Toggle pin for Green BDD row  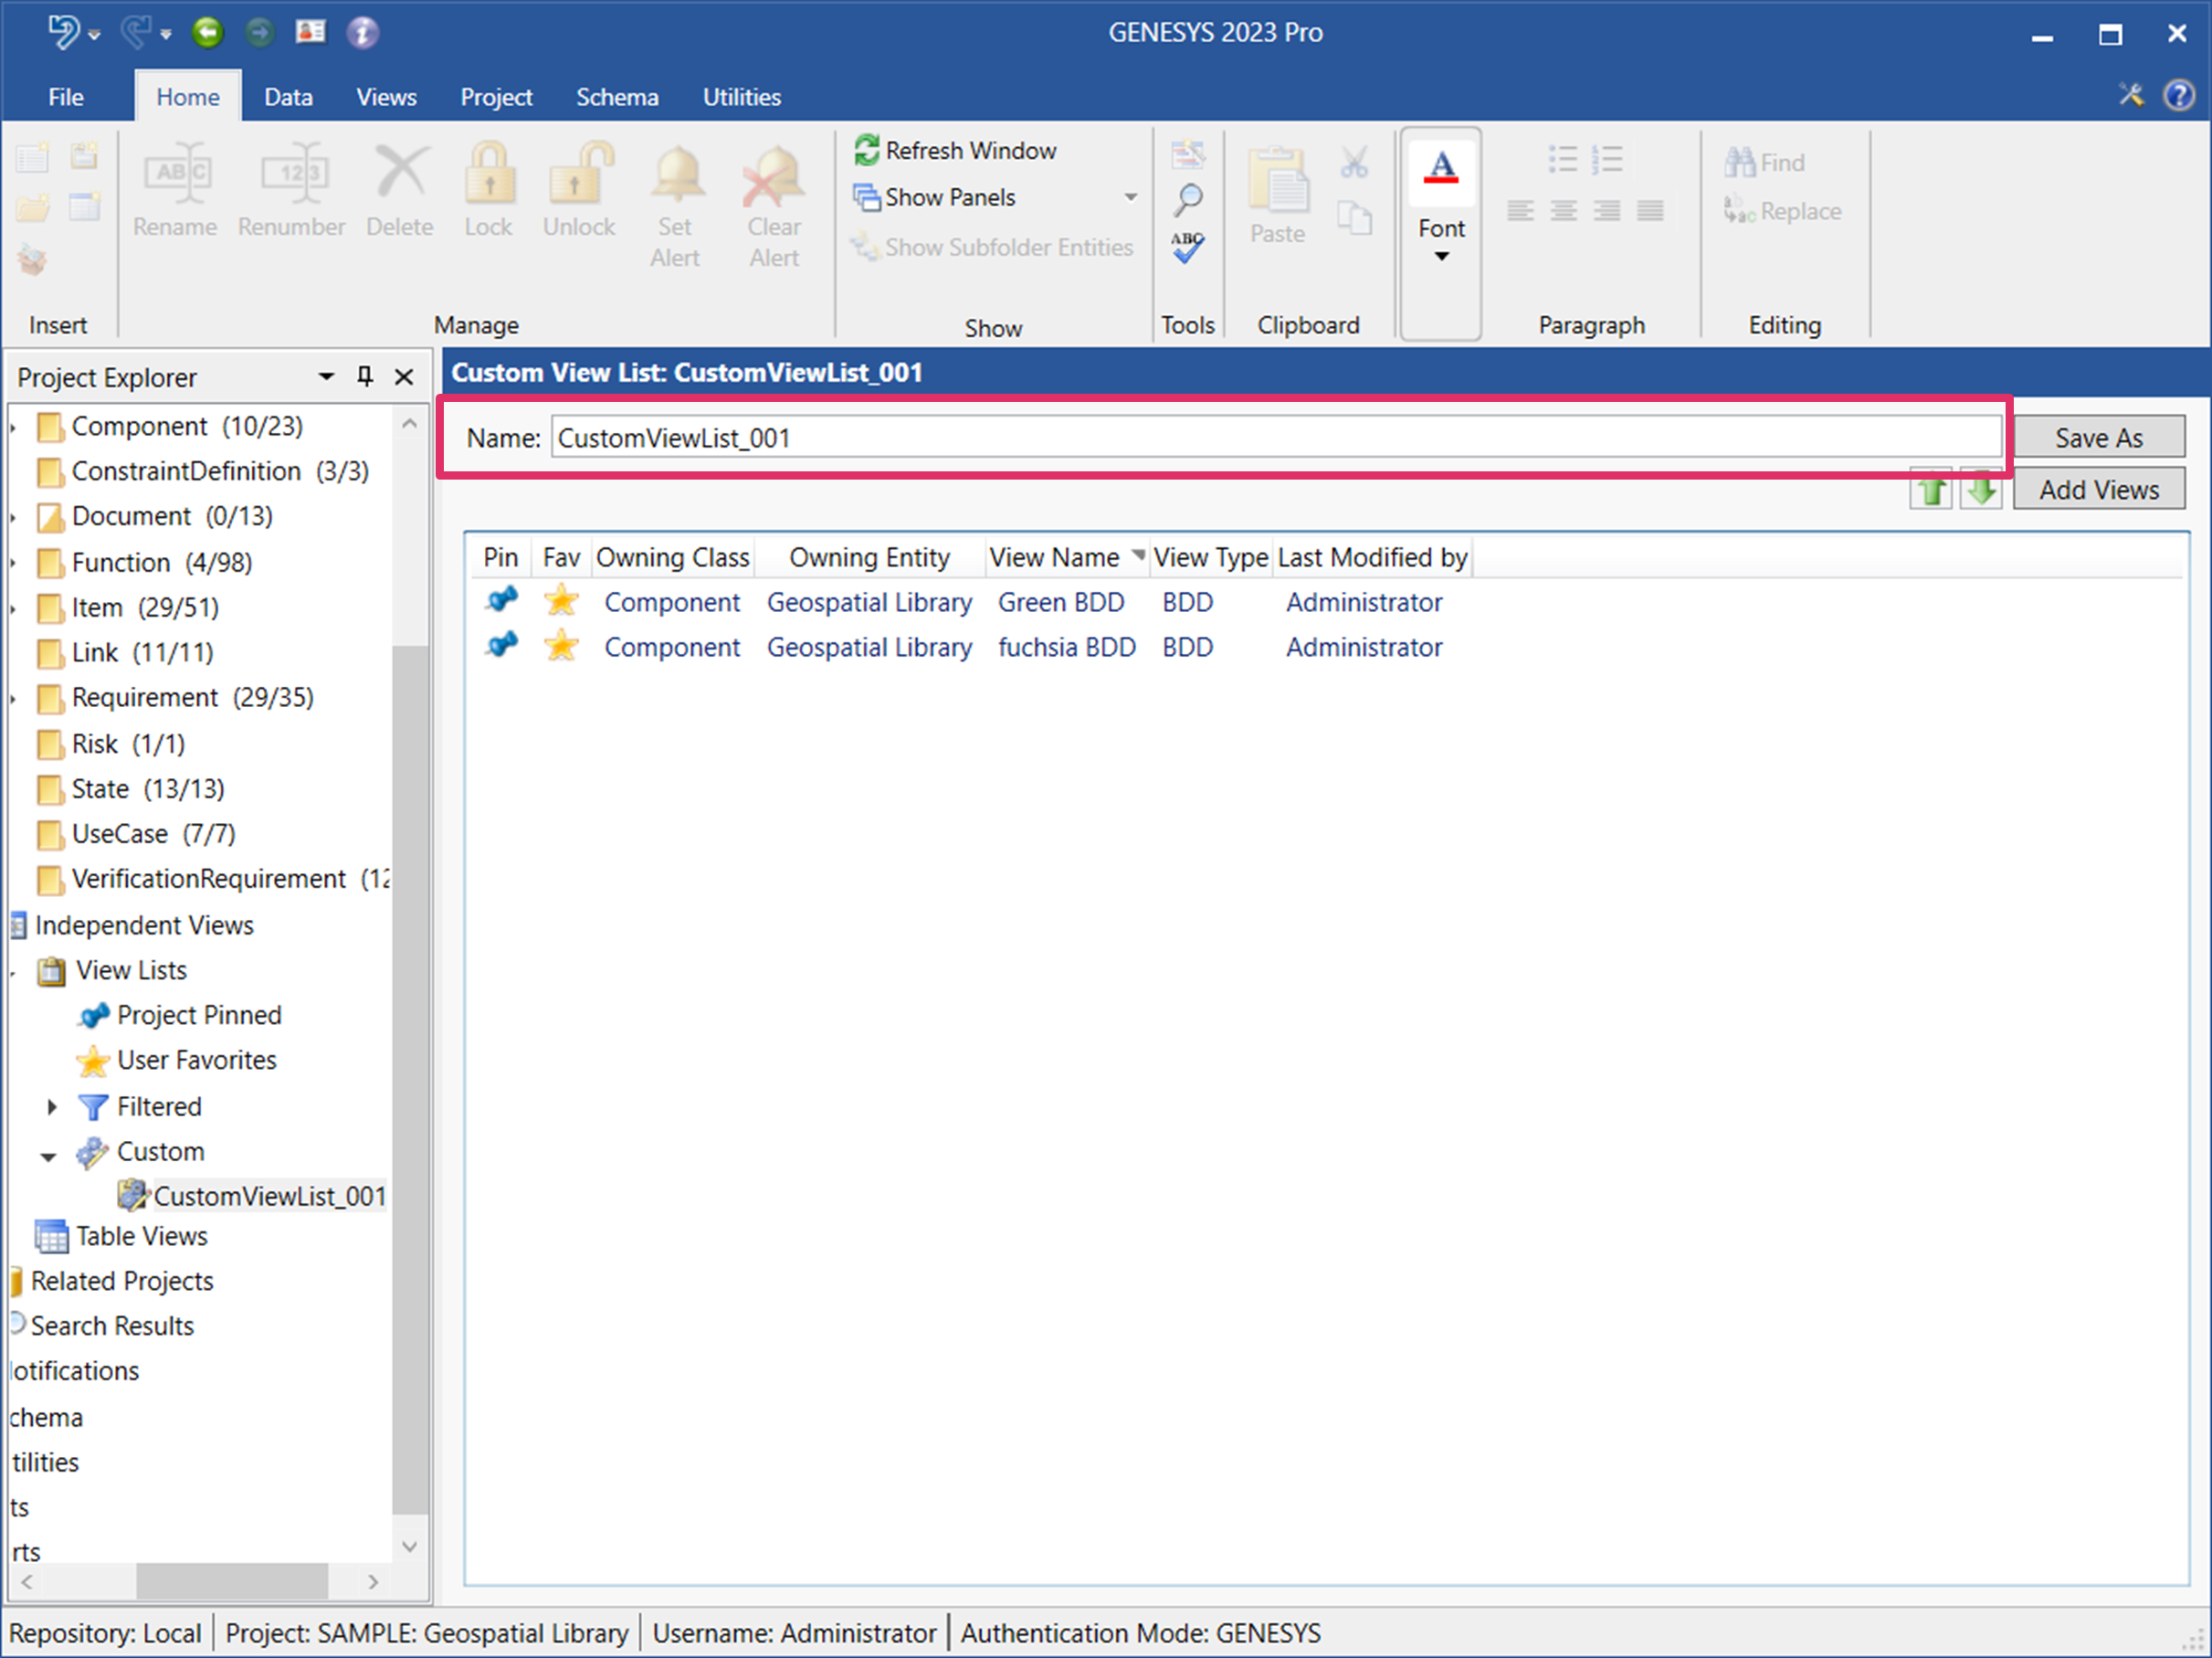click(x=501, y=601)
